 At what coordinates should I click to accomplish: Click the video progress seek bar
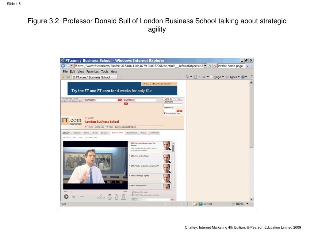(96, 192)
